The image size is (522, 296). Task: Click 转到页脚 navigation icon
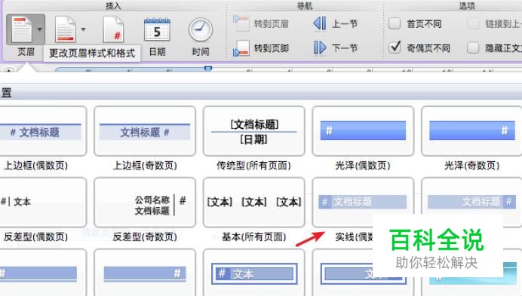pos(241,48)
